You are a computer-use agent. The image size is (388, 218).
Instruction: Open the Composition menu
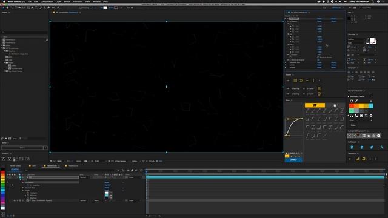click(47, 1)
